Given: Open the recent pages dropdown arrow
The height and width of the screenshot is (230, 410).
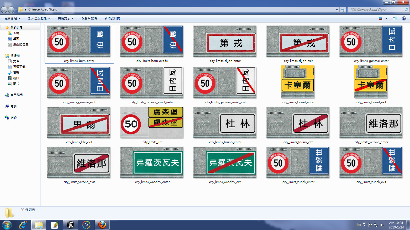Looking at the screenshot, I should click(16, 10).
